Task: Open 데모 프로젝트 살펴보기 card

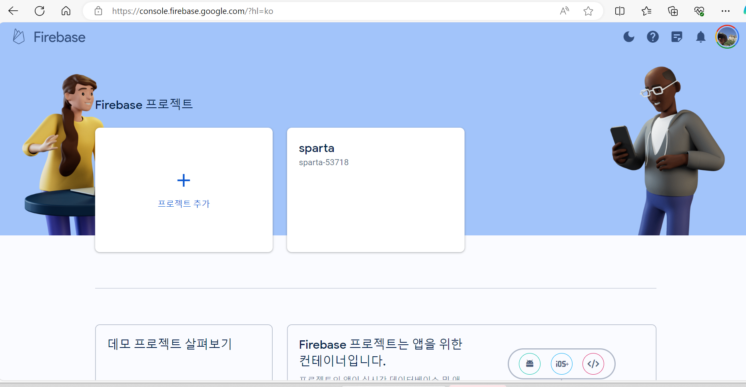Action: (x=184, y=353)
